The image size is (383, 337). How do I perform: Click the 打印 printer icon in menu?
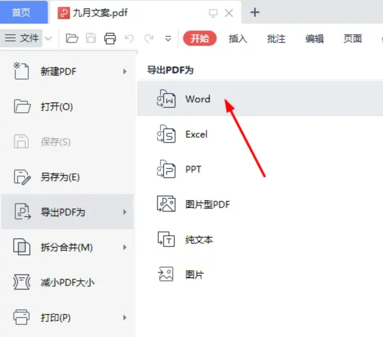click(x=21, y=317)
